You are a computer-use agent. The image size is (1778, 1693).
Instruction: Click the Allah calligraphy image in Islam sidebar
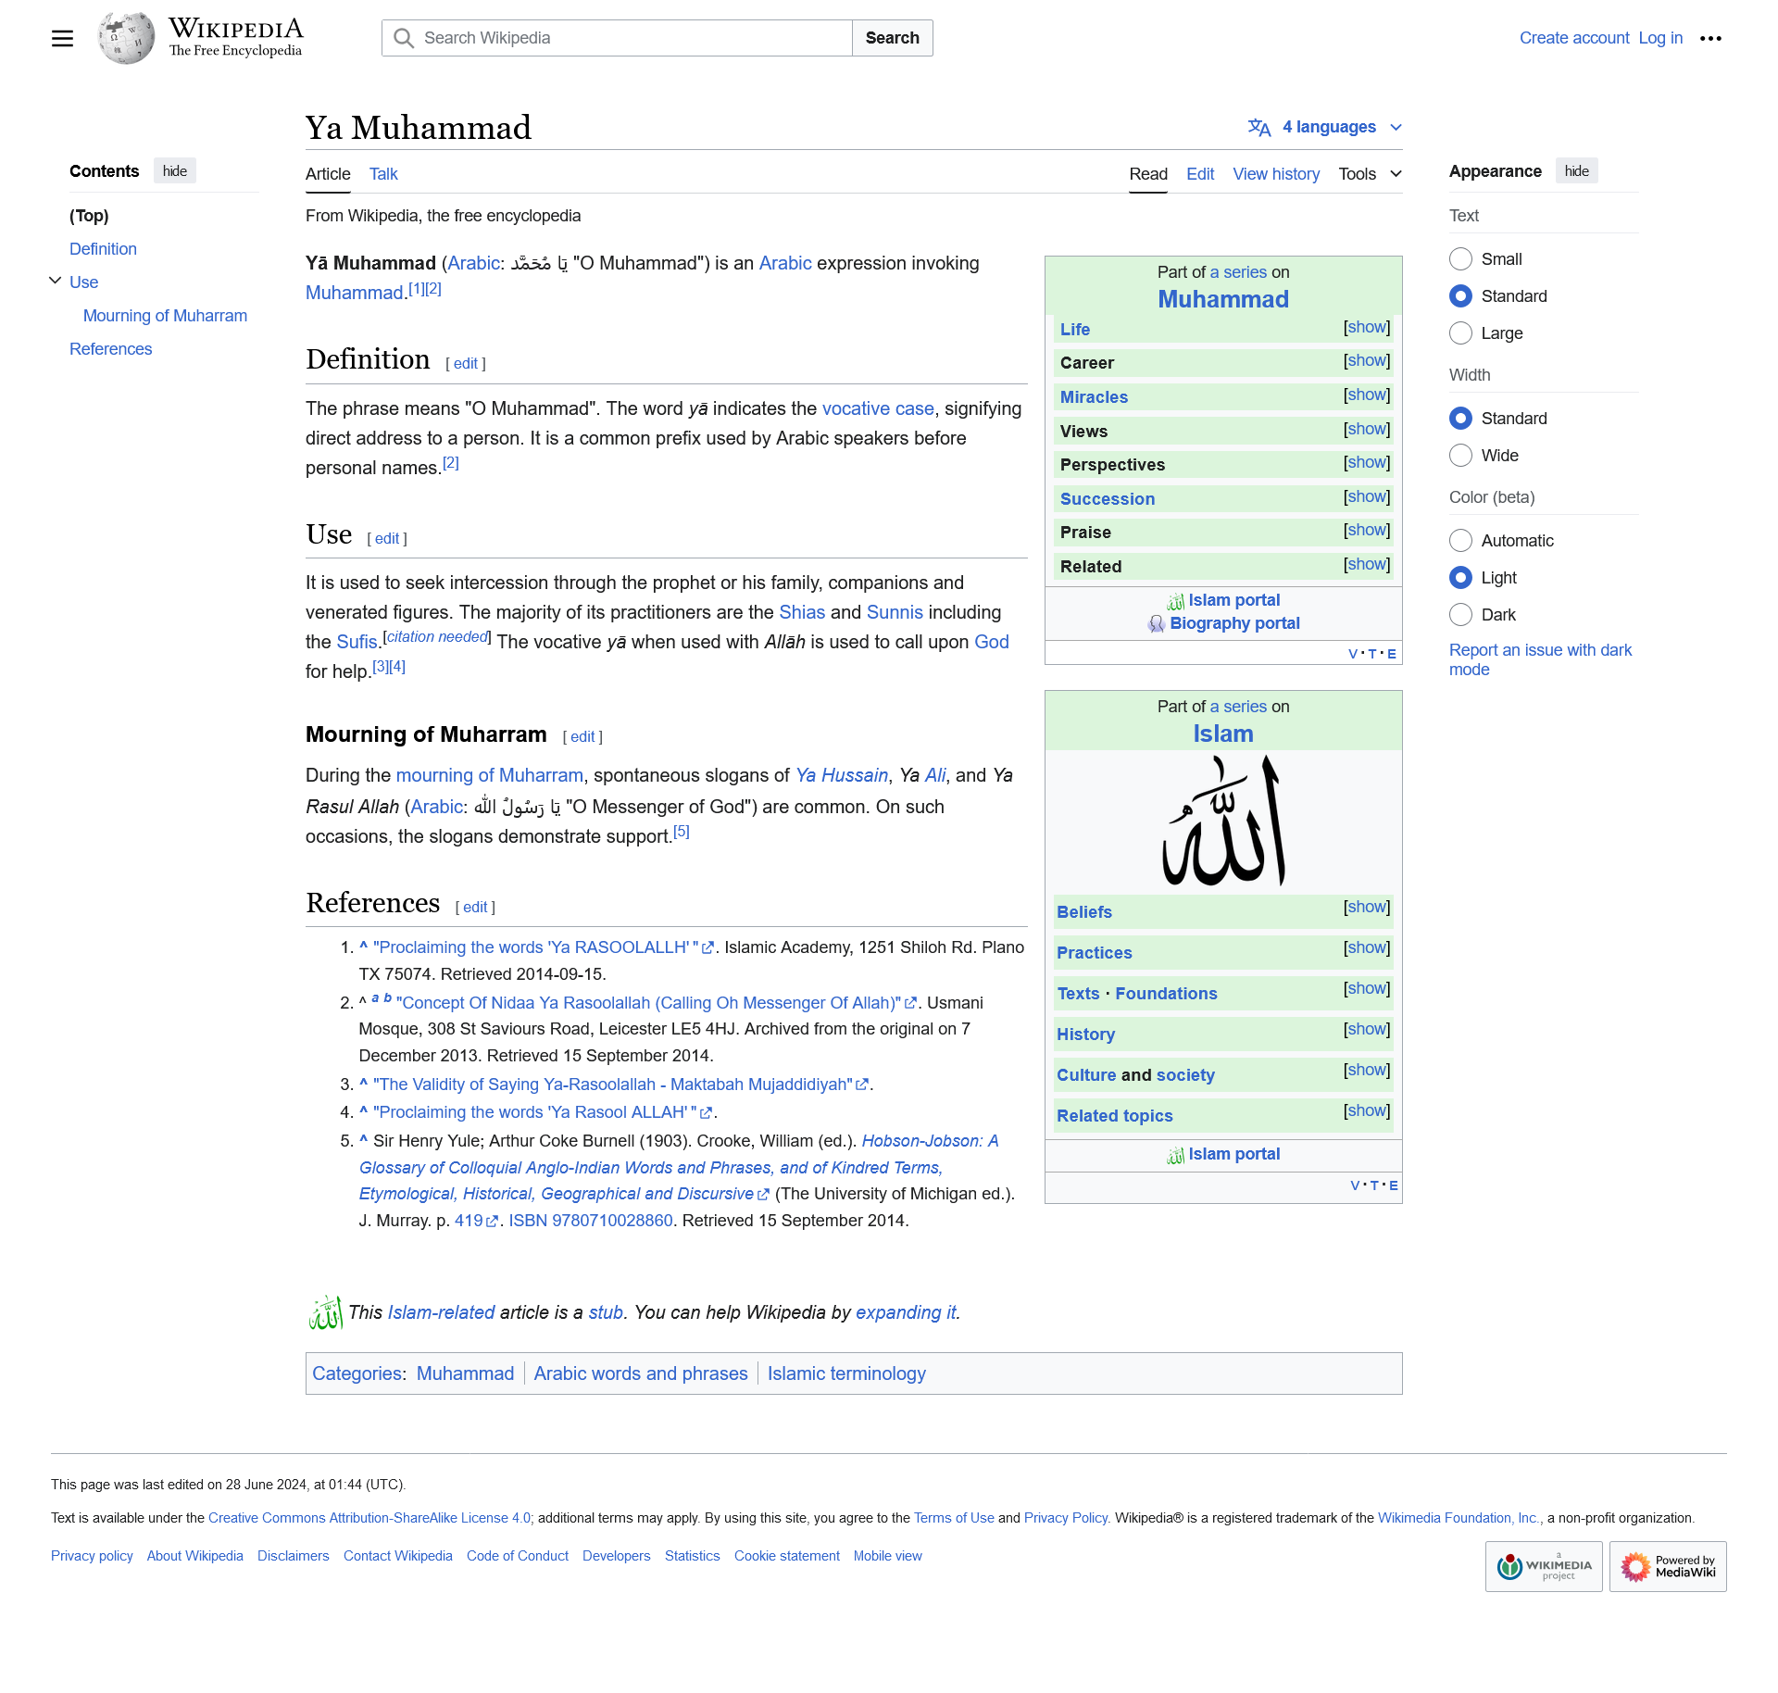[1222, 821]
